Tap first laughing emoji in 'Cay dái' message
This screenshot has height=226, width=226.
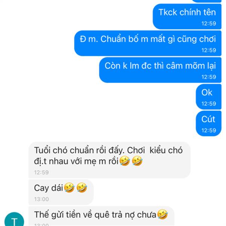pyautogui.click(x=69, y=188)
